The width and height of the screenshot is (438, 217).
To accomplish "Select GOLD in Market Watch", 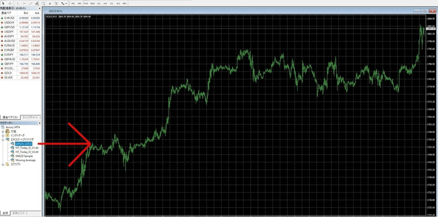I will [20, 73].
